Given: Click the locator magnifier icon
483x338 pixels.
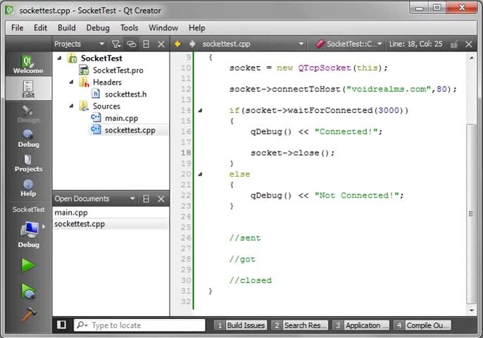Looking at the screenshot, I should (x=82, y=325).
